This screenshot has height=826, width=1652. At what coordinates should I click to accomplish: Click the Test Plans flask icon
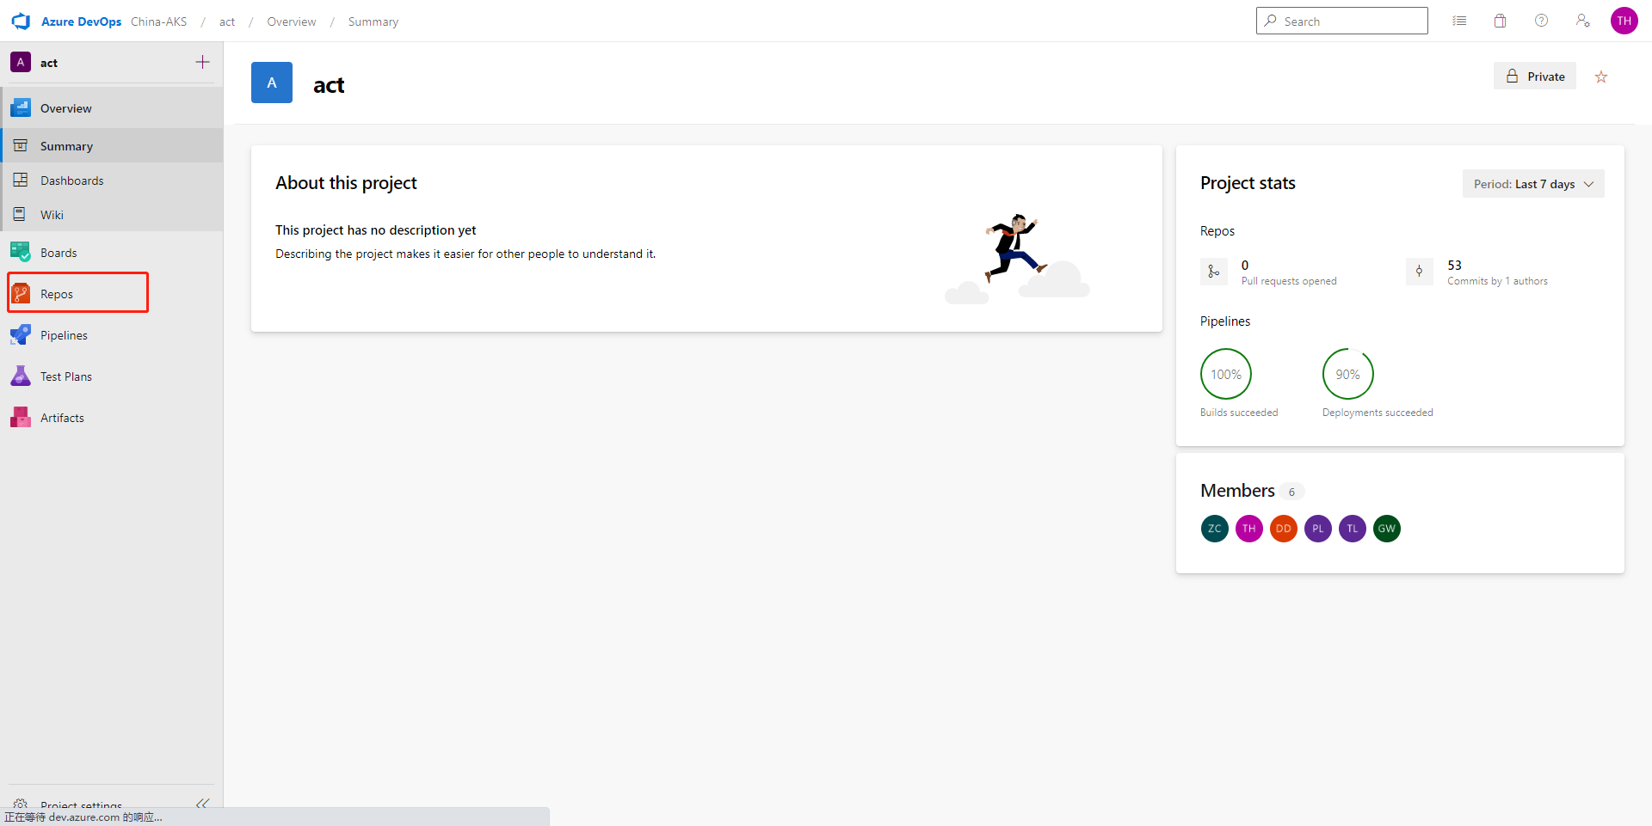[21, 376]
